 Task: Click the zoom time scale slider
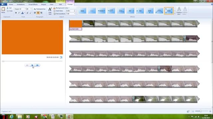(x=200, y=111)
